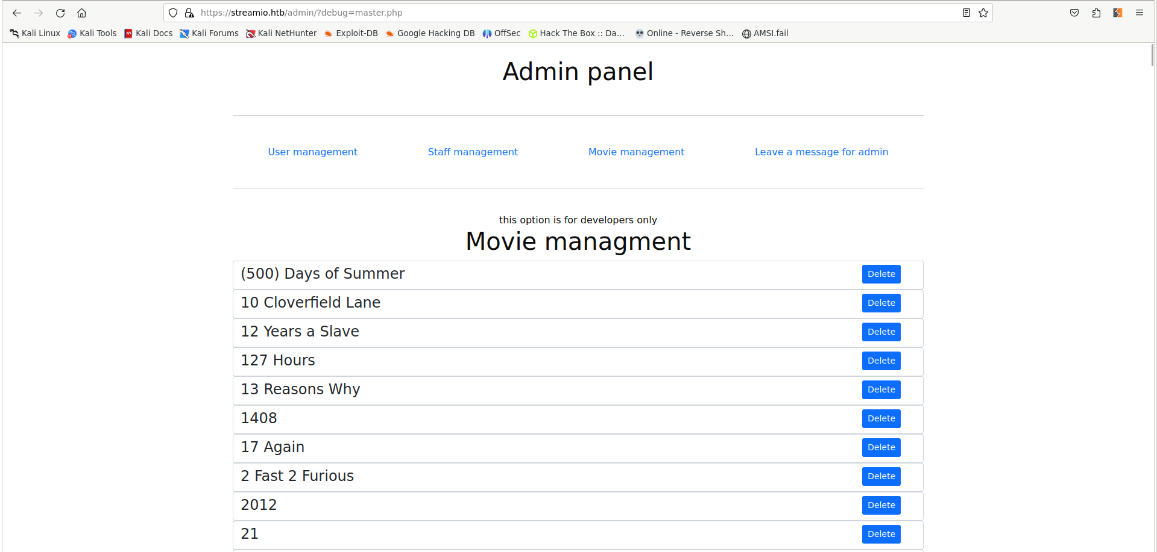Image resolution: width=1157 pixels, height=552 pixels.
Task: Toggle Reader View for this page
Action: pos(966,13)
